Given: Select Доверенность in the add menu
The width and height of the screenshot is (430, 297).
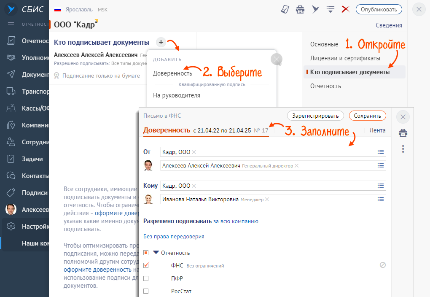Looking at the screenshot, I should click(x=172, y=73).
